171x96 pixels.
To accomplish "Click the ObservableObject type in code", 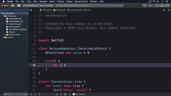I will pyautogui.click(x=93, y=49).
